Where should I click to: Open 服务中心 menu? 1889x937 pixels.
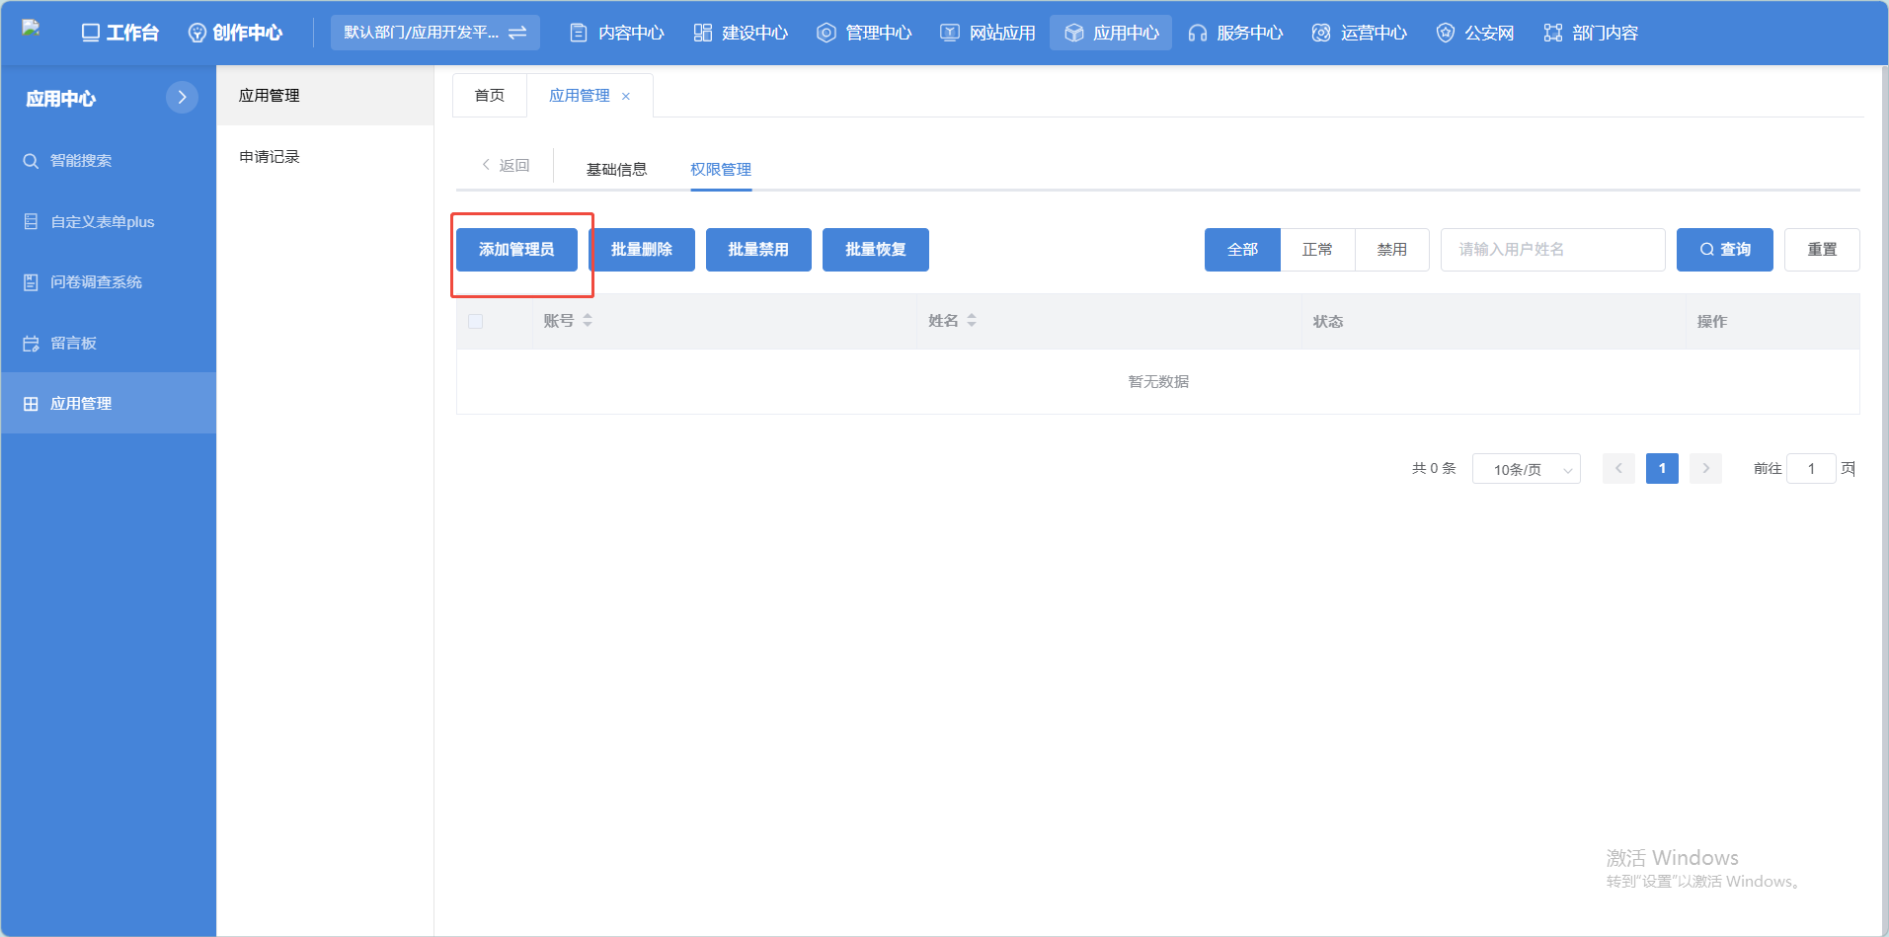tap(1235, 33)
